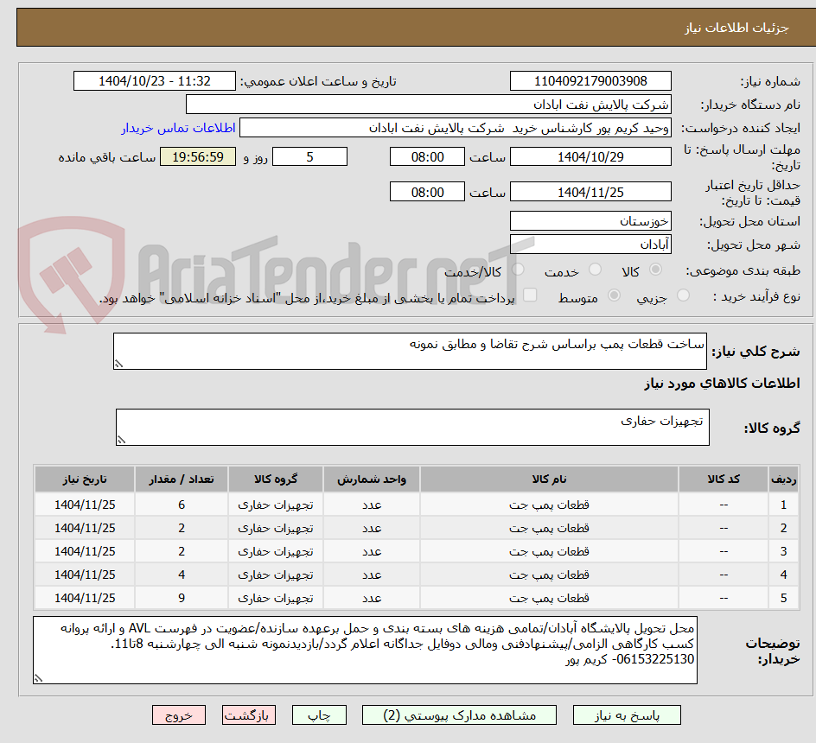Select the متوسط purchase process option
Image resolution: width=816 pixels, height=743 pixels.
(614, 294)
